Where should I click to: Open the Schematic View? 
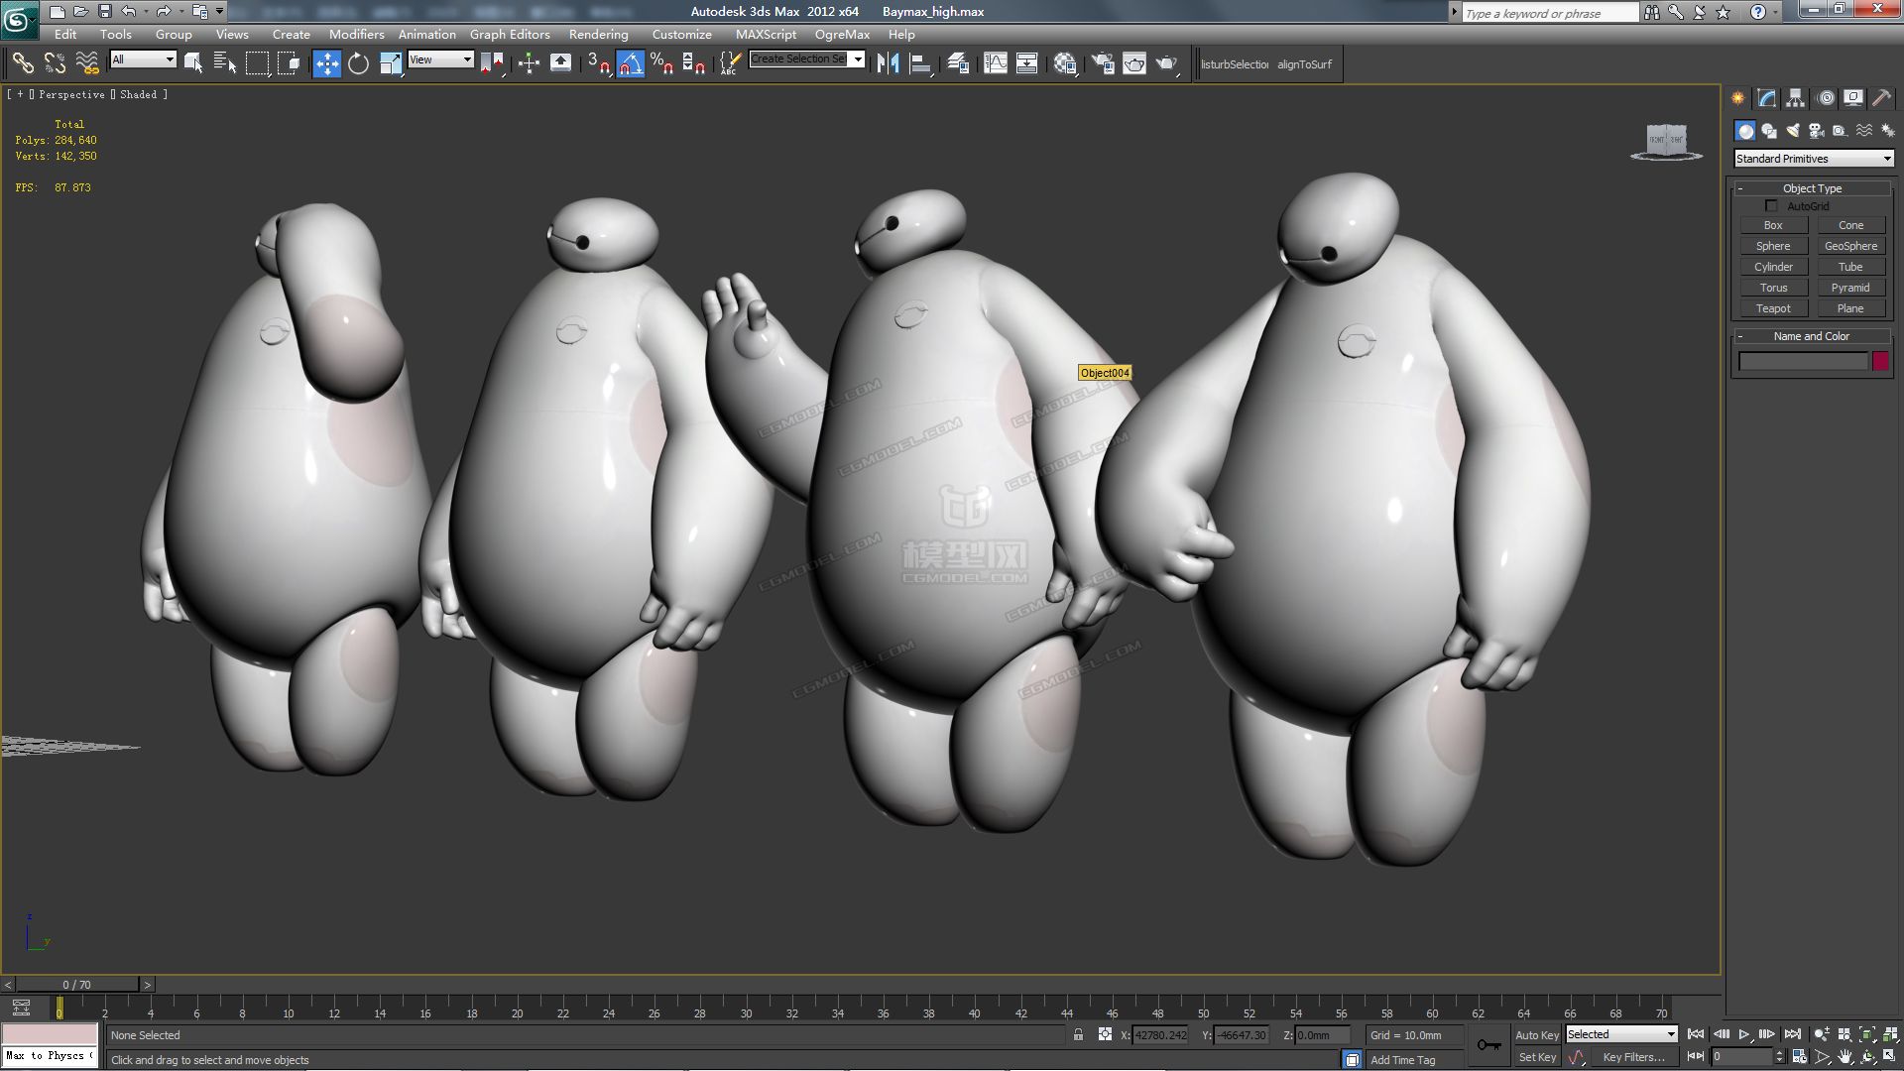tap(1027, 63)
